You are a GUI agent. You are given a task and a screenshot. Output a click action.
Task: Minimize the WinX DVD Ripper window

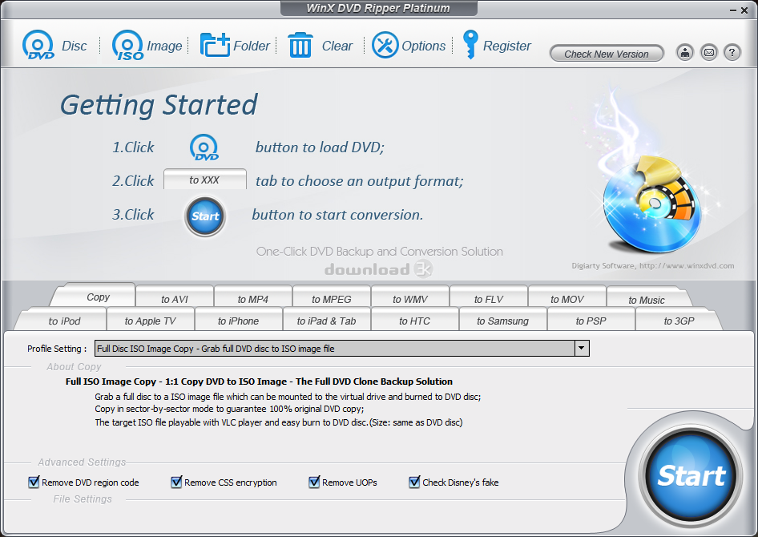click(x=733, y=8)
